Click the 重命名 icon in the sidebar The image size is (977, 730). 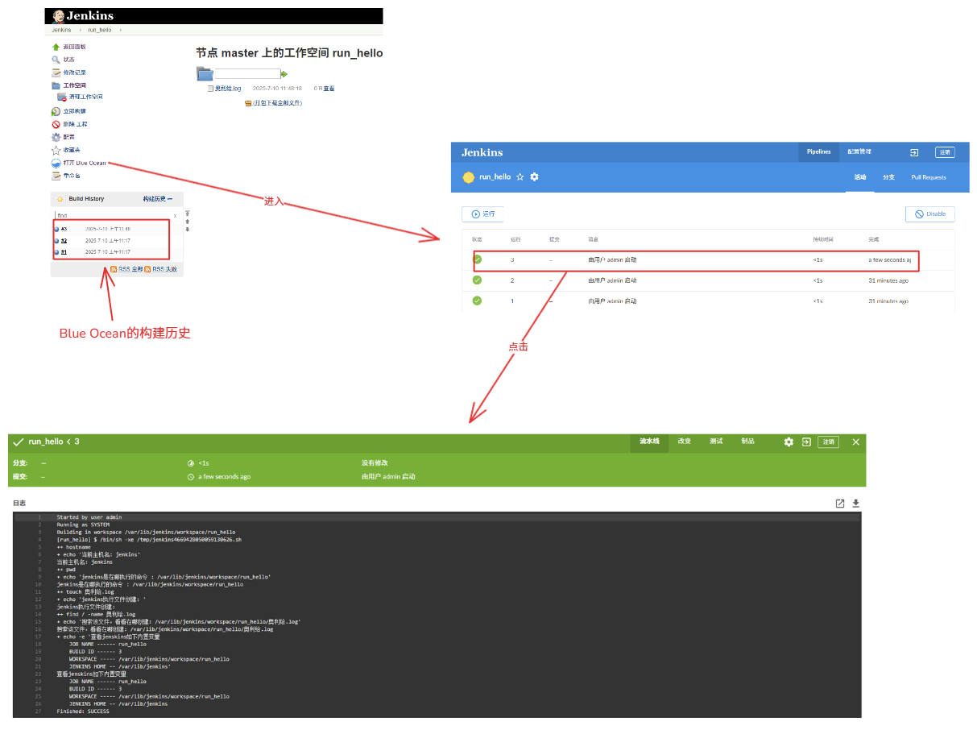click(56, 176)
